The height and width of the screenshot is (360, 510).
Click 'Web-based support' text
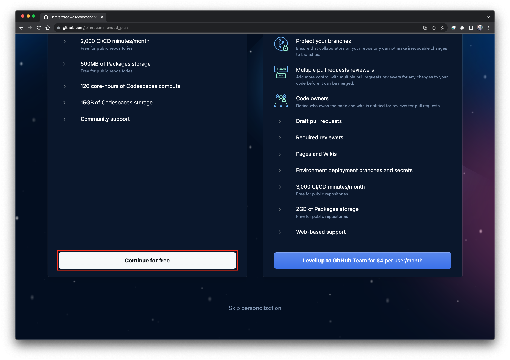pos(321,232)
